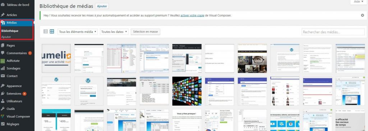
Task: Open the Visual Composer menu item
Action: coord(18,116)
